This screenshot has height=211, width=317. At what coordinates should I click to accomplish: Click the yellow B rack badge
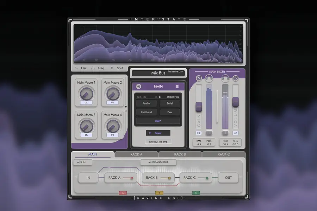tap(159, 193)
